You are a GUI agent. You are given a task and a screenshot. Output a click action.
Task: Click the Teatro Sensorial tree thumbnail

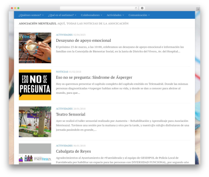(35, 122)
